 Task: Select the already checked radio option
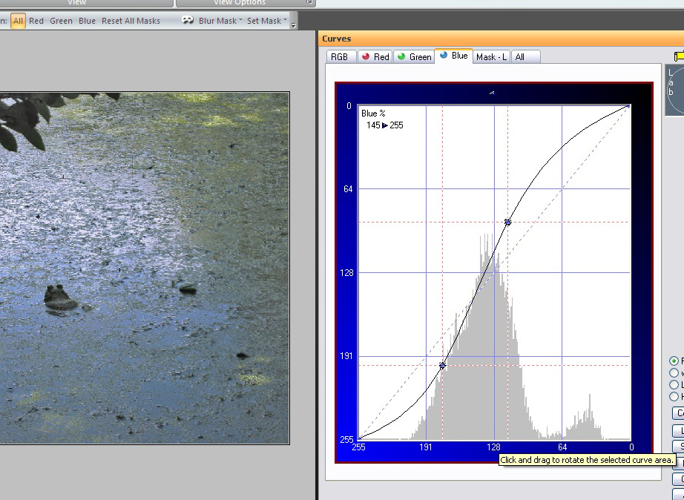point(674,361)
